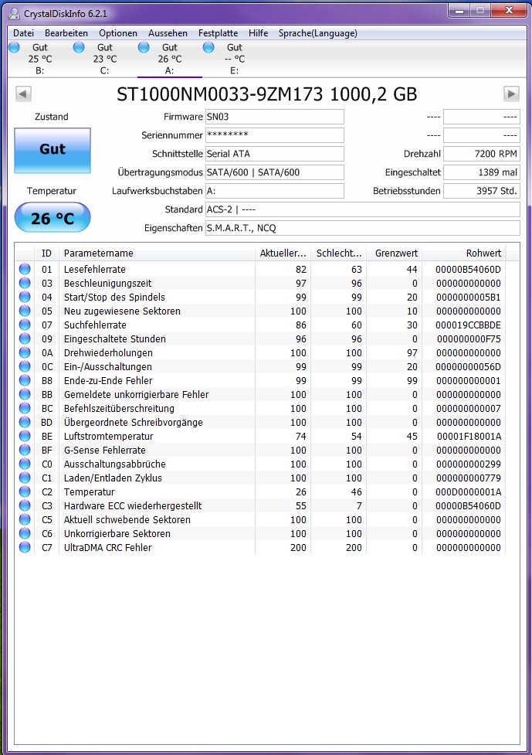The width and height of the screenshot is (532, 755).
Task: Click the Übertragungsmodus field SATA/600
Action: 275,172
